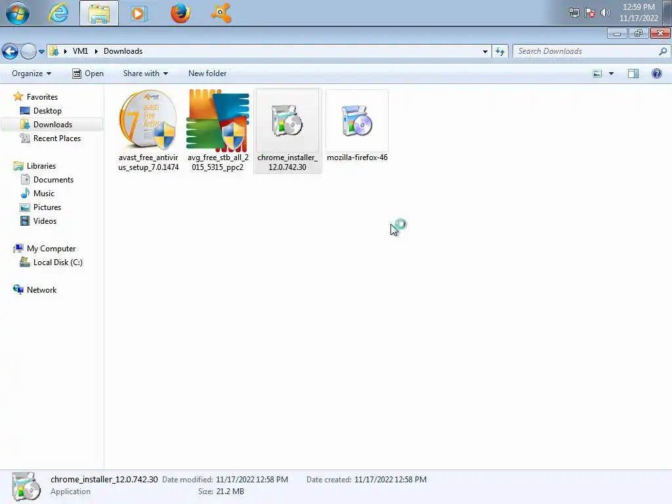The image size is (672, 504).
Task: Open the Videos library
Action: (x=45, y=220)
